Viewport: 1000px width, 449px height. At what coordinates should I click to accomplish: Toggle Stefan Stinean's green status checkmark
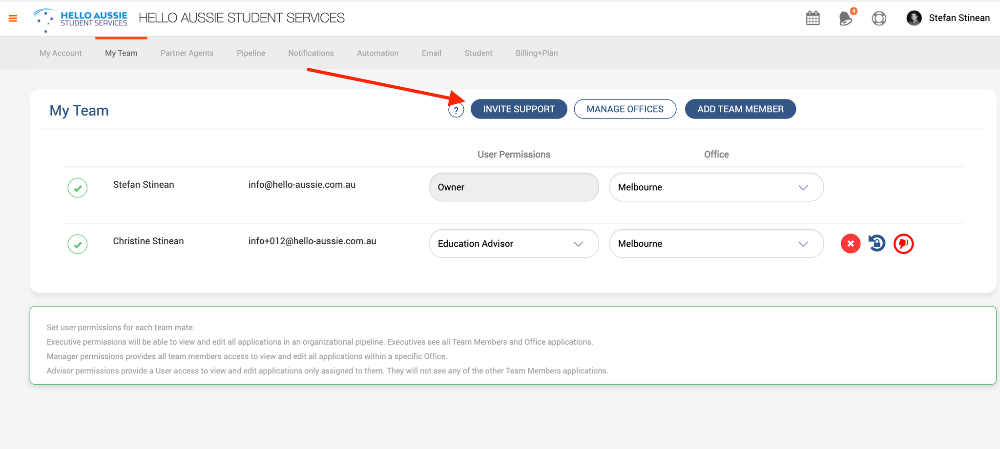tap(78, 188)
